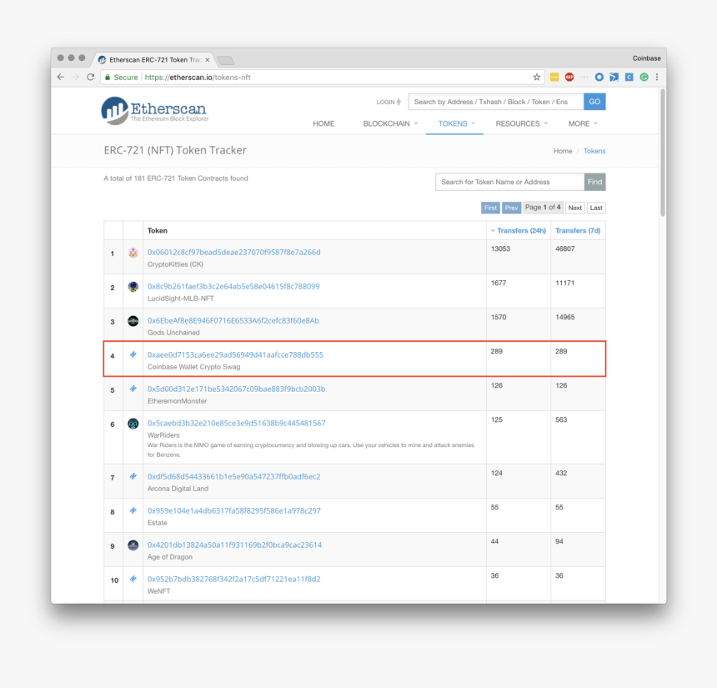Go back using the browser back arrow
717x688 pixels.
point(61,78)
